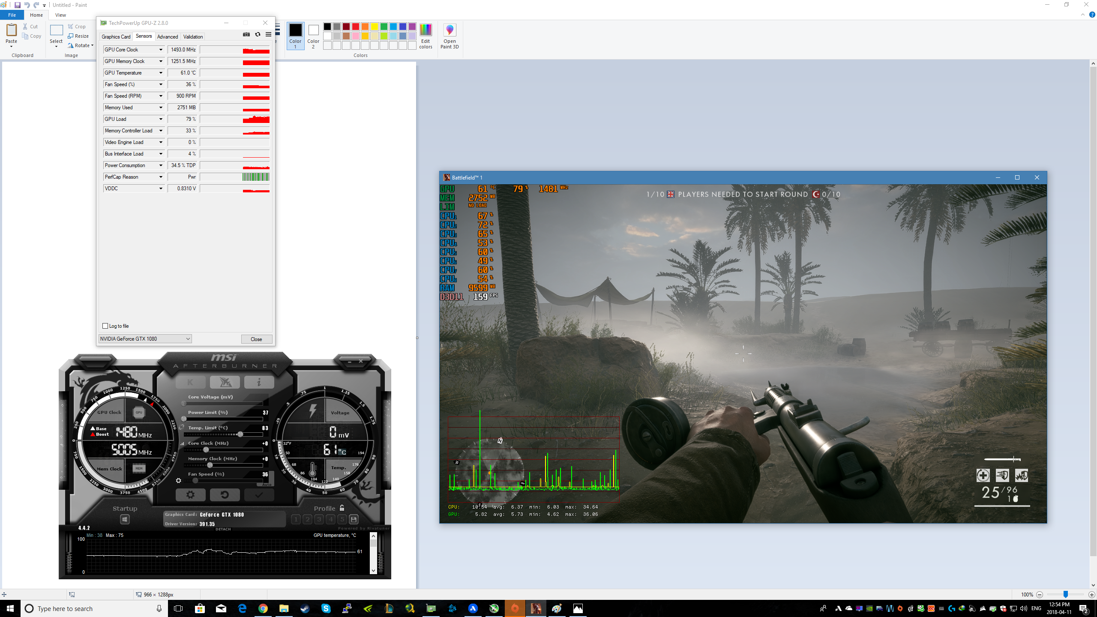This screenshot has height=617, width=1097.
Task: Select Afterburner profile slot 3
Action: pos(319,519)
